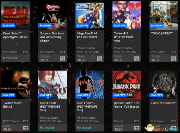Open Dead Nation cover thumbnail
This screenshot has height=133, width=180.
point(15,15)
